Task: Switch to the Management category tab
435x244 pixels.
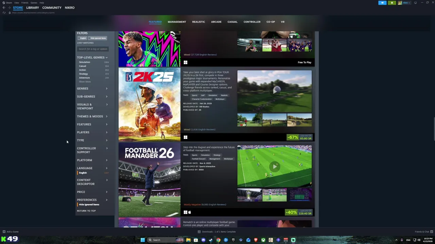Action: click(177, 22)
